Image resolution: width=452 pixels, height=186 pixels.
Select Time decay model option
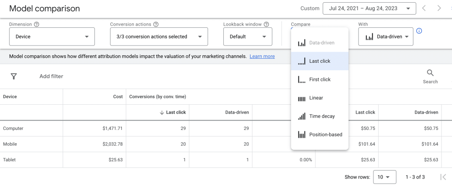[322, 116]
